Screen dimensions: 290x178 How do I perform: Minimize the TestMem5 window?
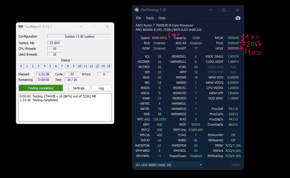tap(81, 27)
